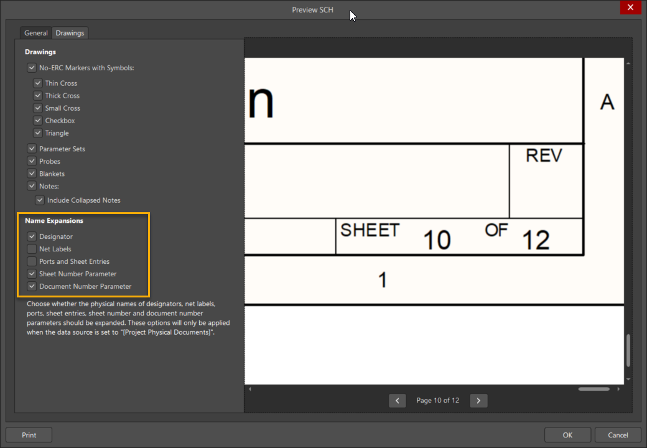Click the preview horizontal scroll right arrow
This screenshot has height=448, width=647.
[x=618, y=389]
